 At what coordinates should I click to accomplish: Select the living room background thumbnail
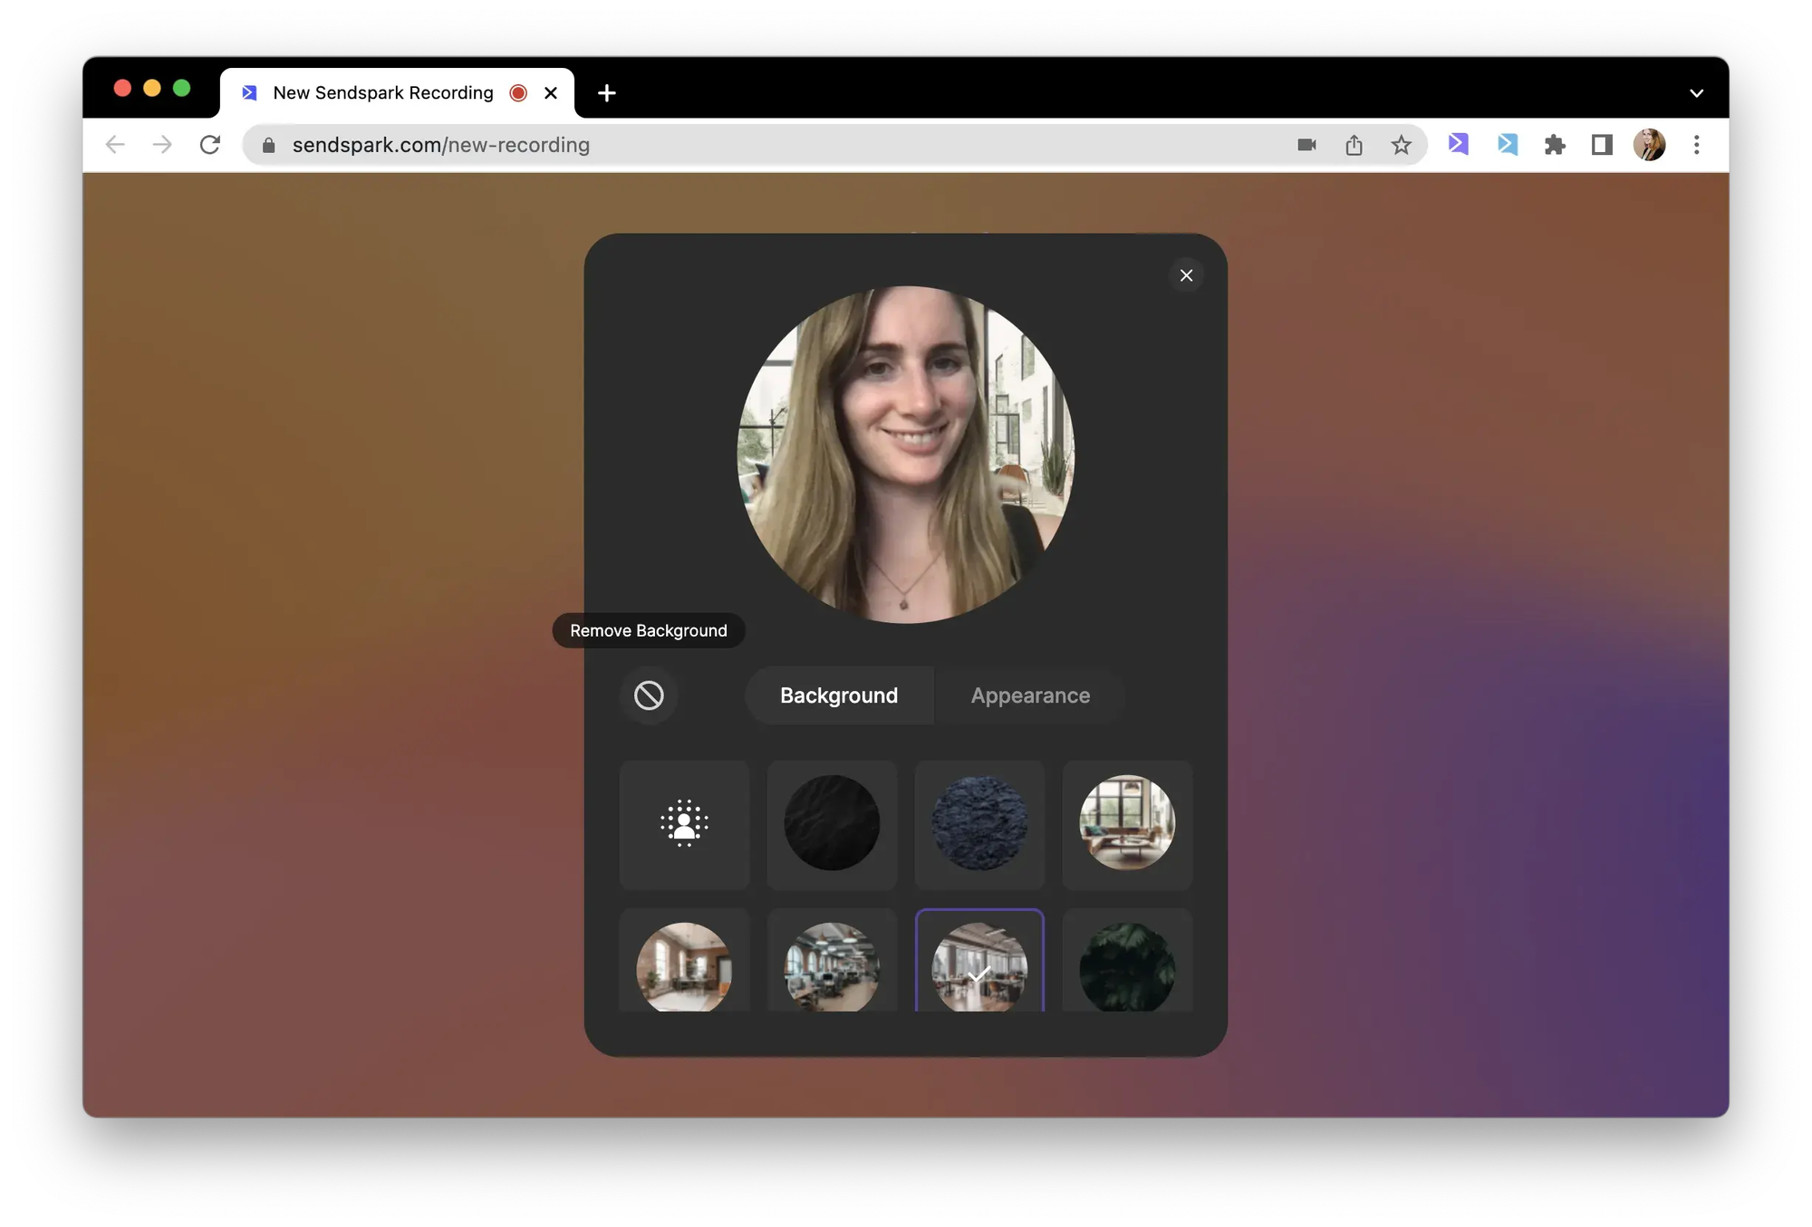coord(1127,823)
